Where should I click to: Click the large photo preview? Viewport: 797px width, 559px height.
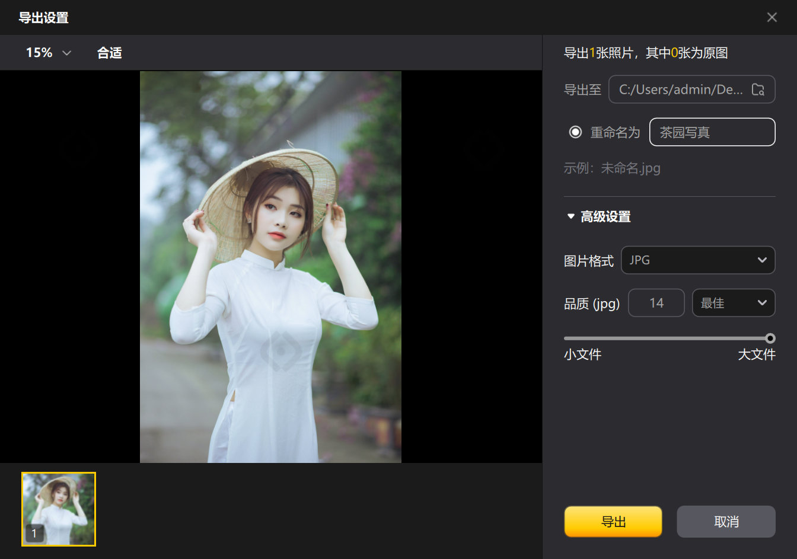click(270, 267)
